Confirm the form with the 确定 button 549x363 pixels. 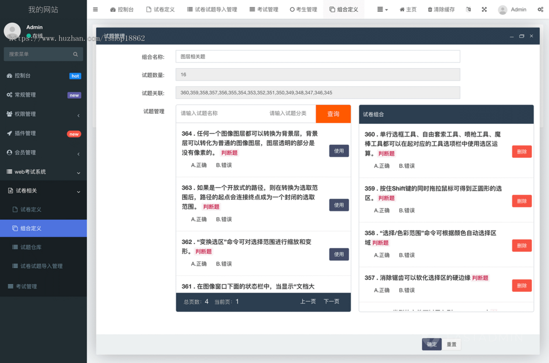point(431,344)
